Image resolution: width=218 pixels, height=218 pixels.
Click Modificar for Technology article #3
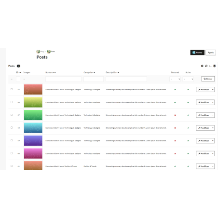204,115
